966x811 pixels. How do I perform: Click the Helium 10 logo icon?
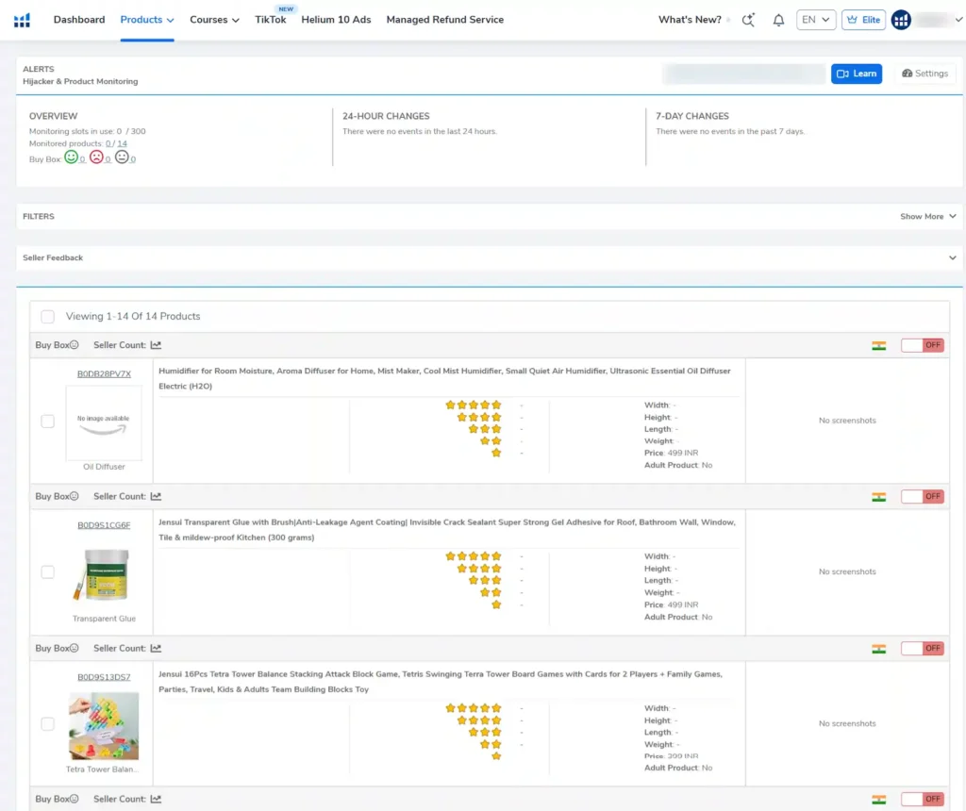22,20
